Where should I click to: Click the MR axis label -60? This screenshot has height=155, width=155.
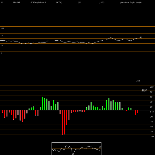pyautogui.click(x=151, y=127)
